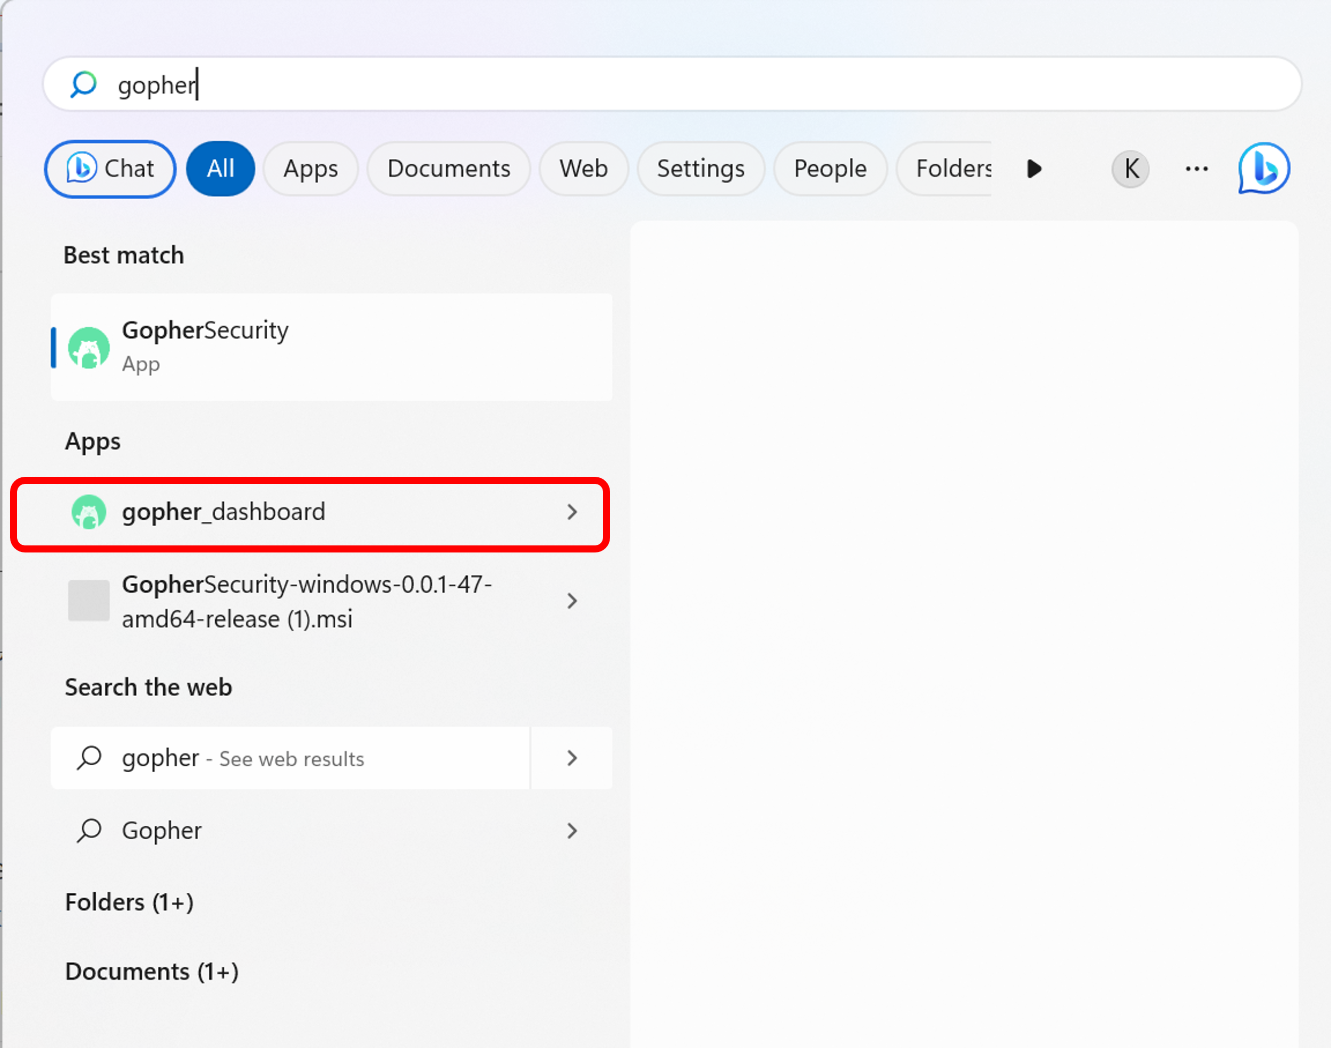Open the three-dot more options menu
The width and height of the screenshot is (1331, 1048).
pyautogui.click(x=1196, y=169)
